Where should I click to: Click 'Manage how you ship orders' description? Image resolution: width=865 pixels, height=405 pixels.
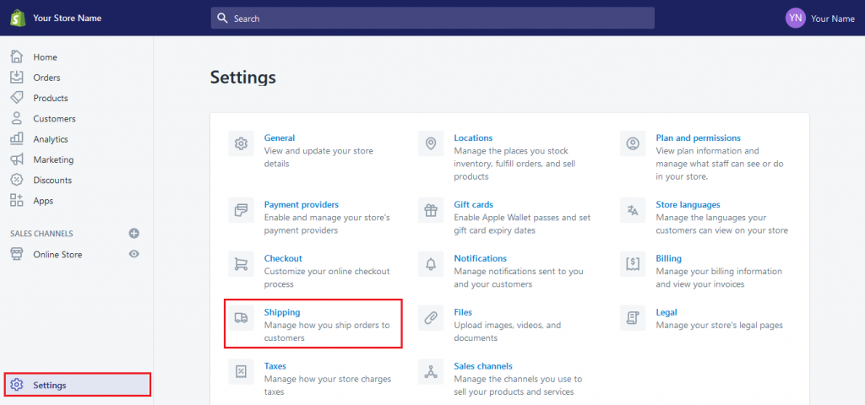[x=327, y=331]
